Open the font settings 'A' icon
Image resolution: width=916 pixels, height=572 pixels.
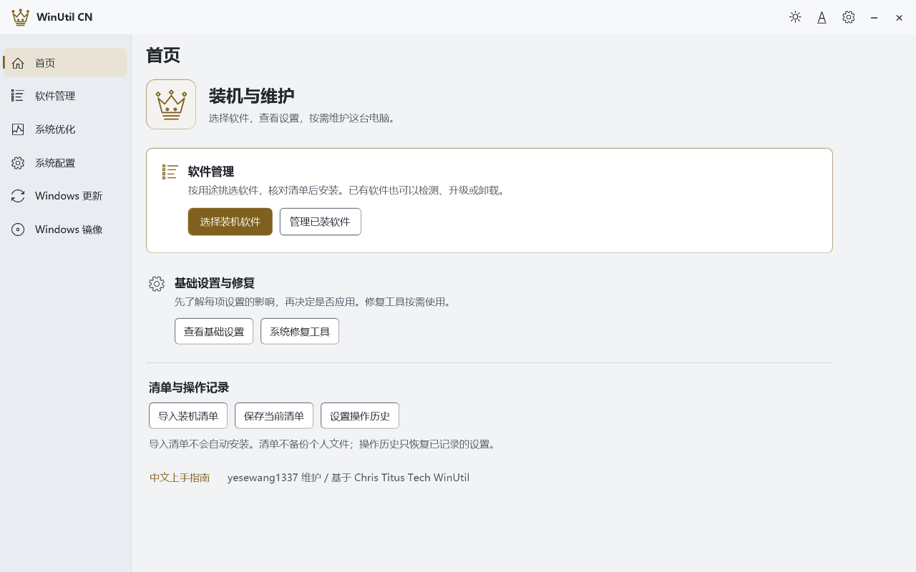coord(822,17)
